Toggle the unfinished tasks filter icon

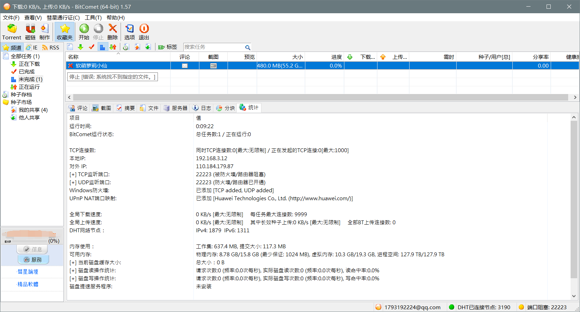point(102,47)
